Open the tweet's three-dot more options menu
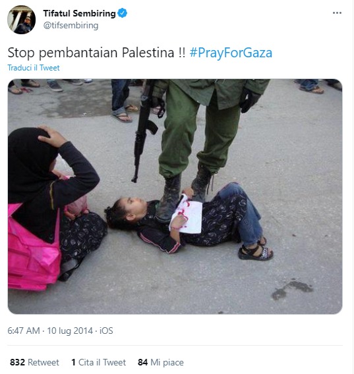The width and height of the screenshot is (354, 374). coord(337,13)
